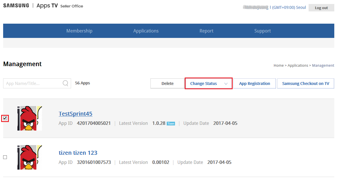
Task: Click the App Registration button
Action: pos(255,84)
